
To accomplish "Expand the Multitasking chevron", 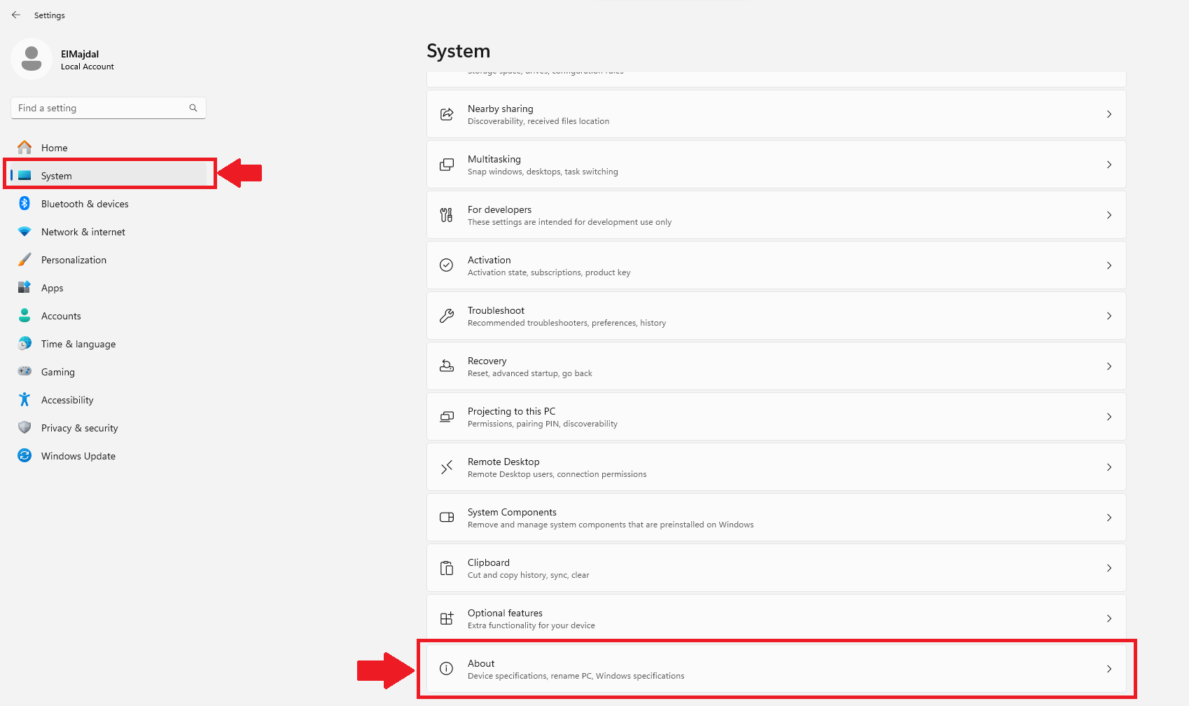I will (x=1109, y=165).
